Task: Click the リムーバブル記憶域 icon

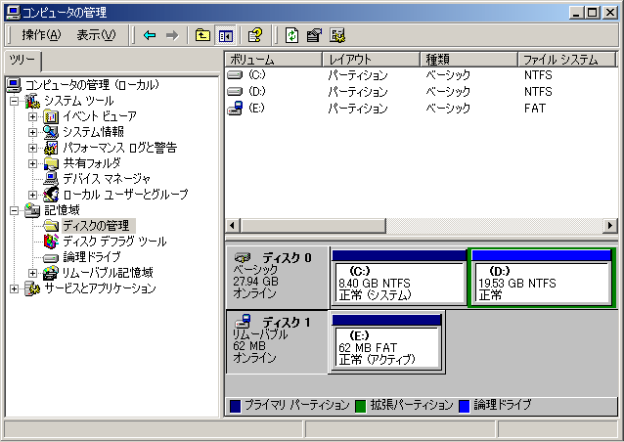Action: (51, 273)
